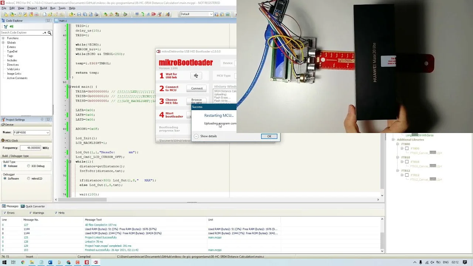This screenshot has height=266, width=473.
Task: Expand Show details in Success dialog
Action: (x=196, y=136)
